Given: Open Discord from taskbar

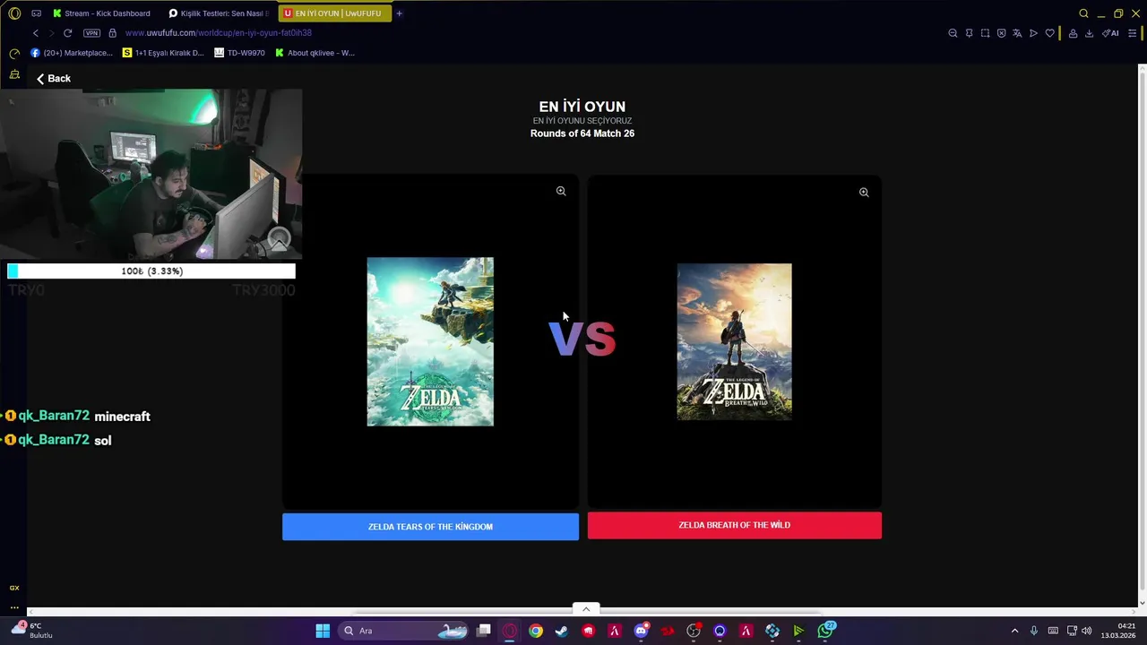Looking at the screenshot, I should pos(641,631).
